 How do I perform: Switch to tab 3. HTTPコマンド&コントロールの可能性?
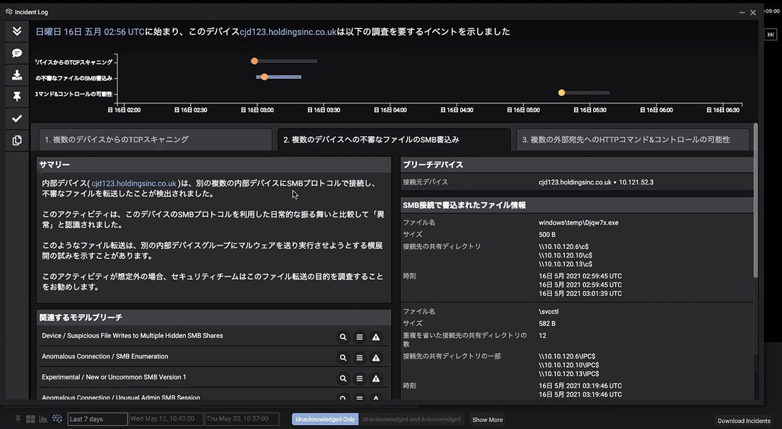[x=632, y=140]
